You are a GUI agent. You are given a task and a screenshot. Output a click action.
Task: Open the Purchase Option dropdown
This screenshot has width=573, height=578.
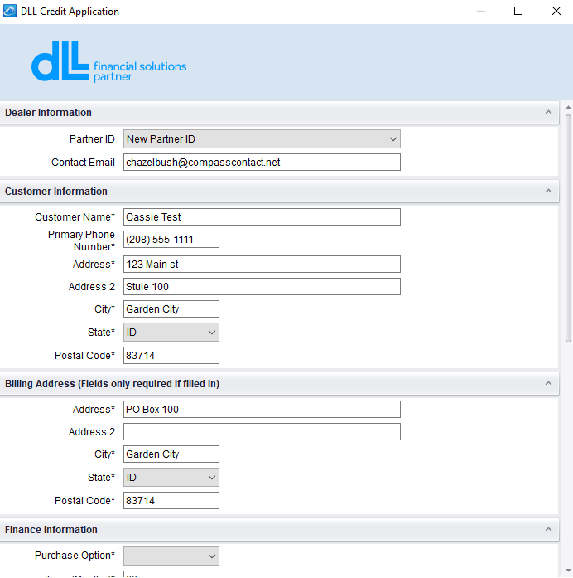tap(171, 556)
